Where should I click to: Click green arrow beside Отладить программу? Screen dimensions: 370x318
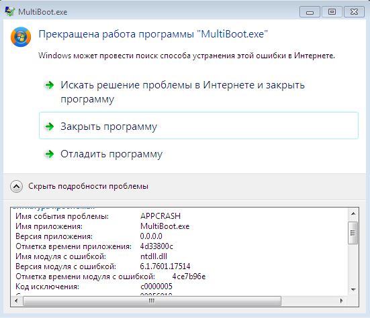(x=50, y=154)
